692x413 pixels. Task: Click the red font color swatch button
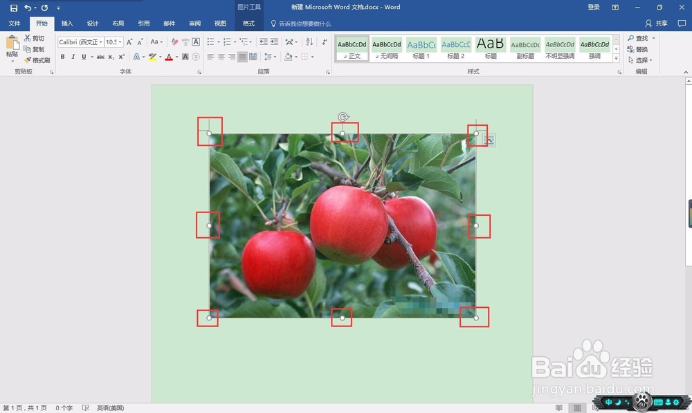(x=169, y=57)
